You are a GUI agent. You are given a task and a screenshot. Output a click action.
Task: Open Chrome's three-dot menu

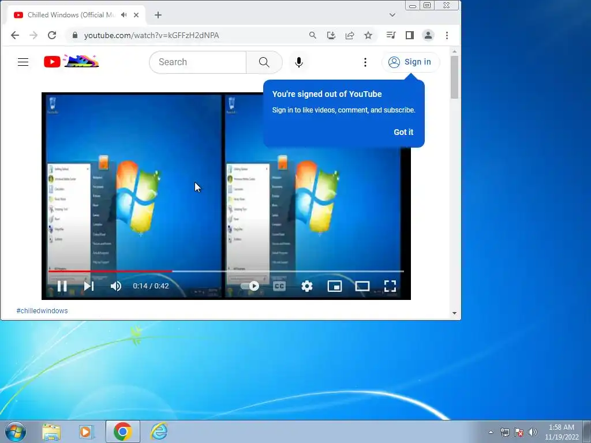pos(447,35)
